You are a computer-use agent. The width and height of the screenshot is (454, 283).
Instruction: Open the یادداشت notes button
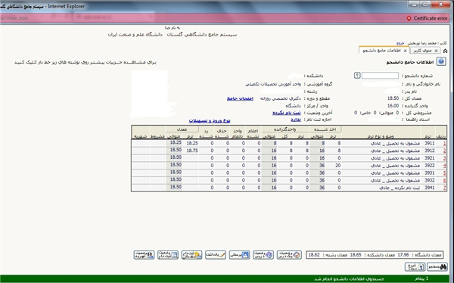pyautogui.click(x=216, y=255)
